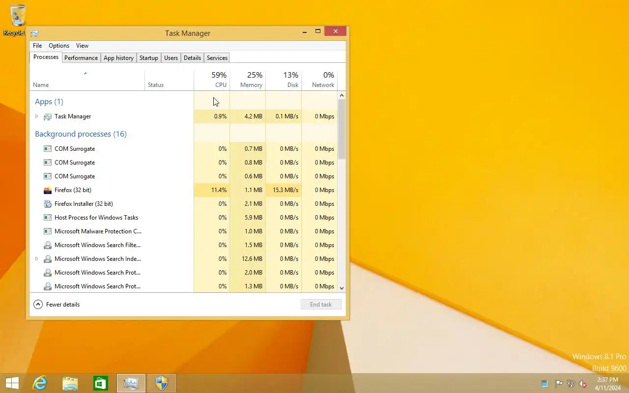Click the process list scrollbar thumb
Screen dimensions: 629x393
342,129
